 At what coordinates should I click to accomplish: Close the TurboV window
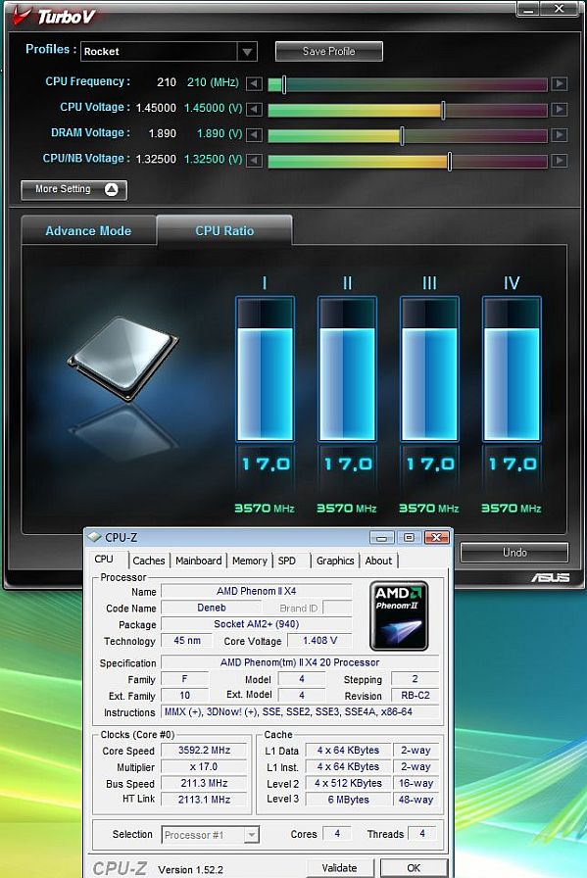click(x=559, y=9)
